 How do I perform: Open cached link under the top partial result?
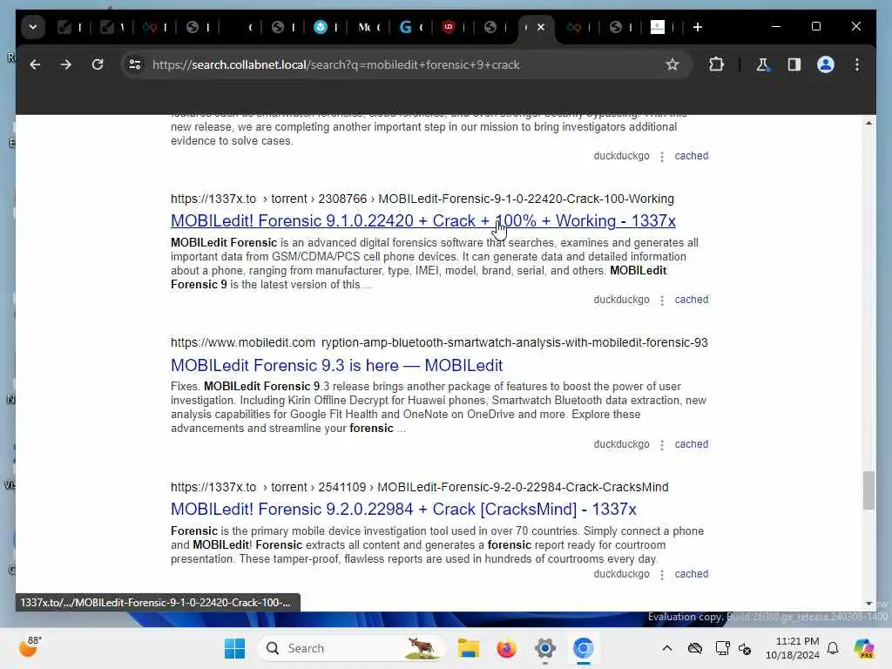coord(691,156)
